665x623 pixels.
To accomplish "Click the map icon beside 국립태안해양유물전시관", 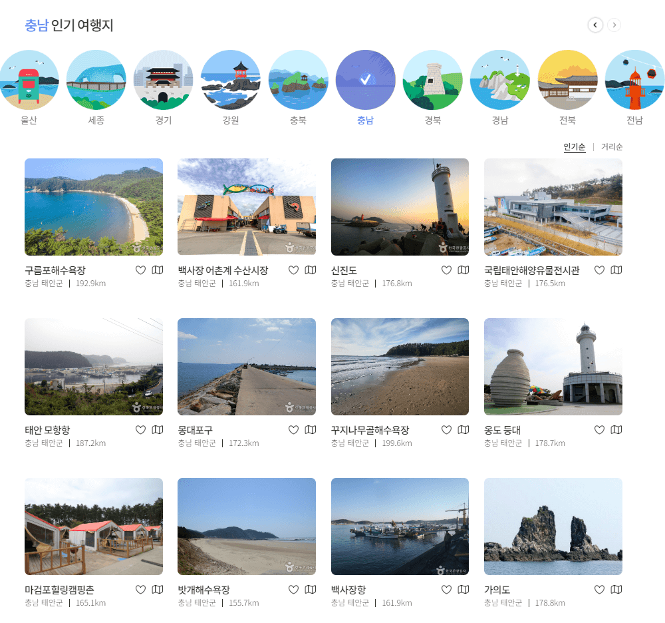I will (x=616, y=270).
